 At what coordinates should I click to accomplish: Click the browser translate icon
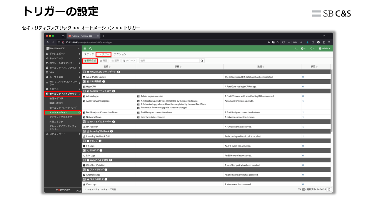click(x=269, y=42)
